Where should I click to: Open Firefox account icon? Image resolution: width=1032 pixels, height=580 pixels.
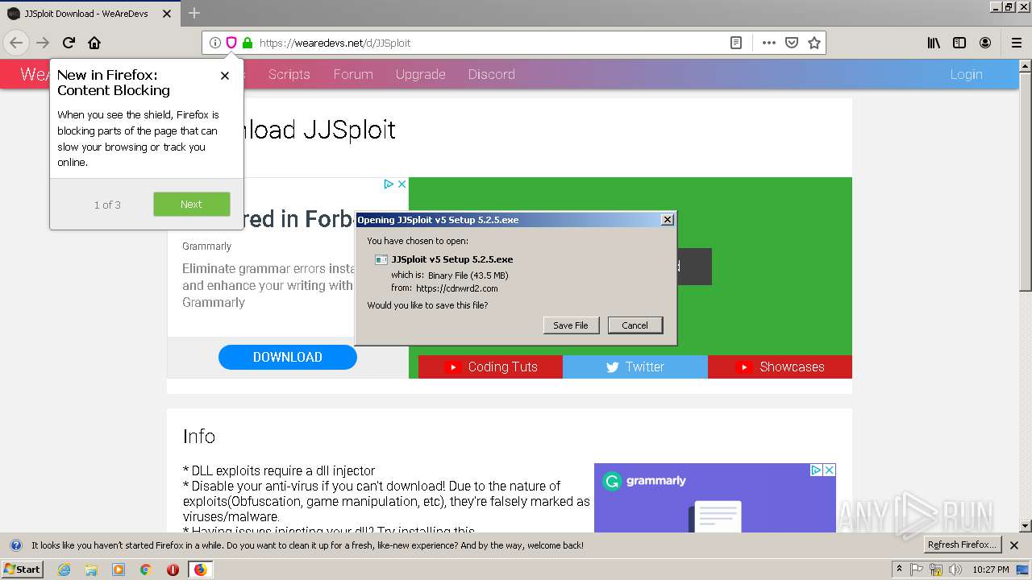(985, 43)
